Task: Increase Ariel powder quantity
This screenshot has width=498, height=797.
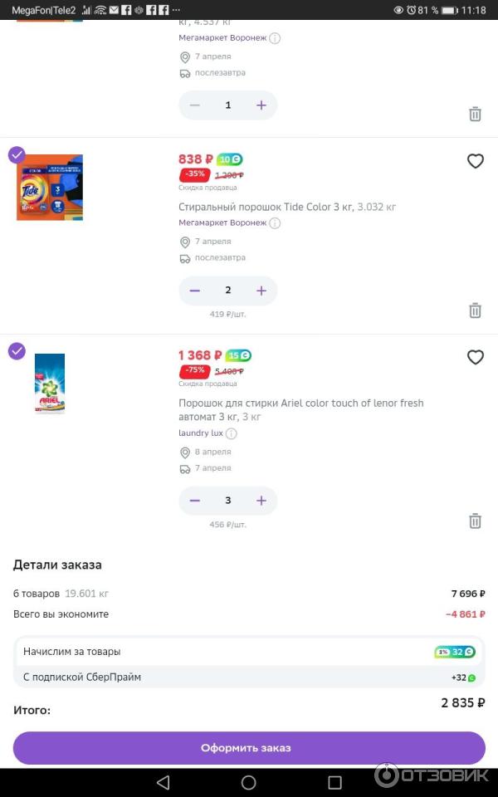Action: coord(261,501)
